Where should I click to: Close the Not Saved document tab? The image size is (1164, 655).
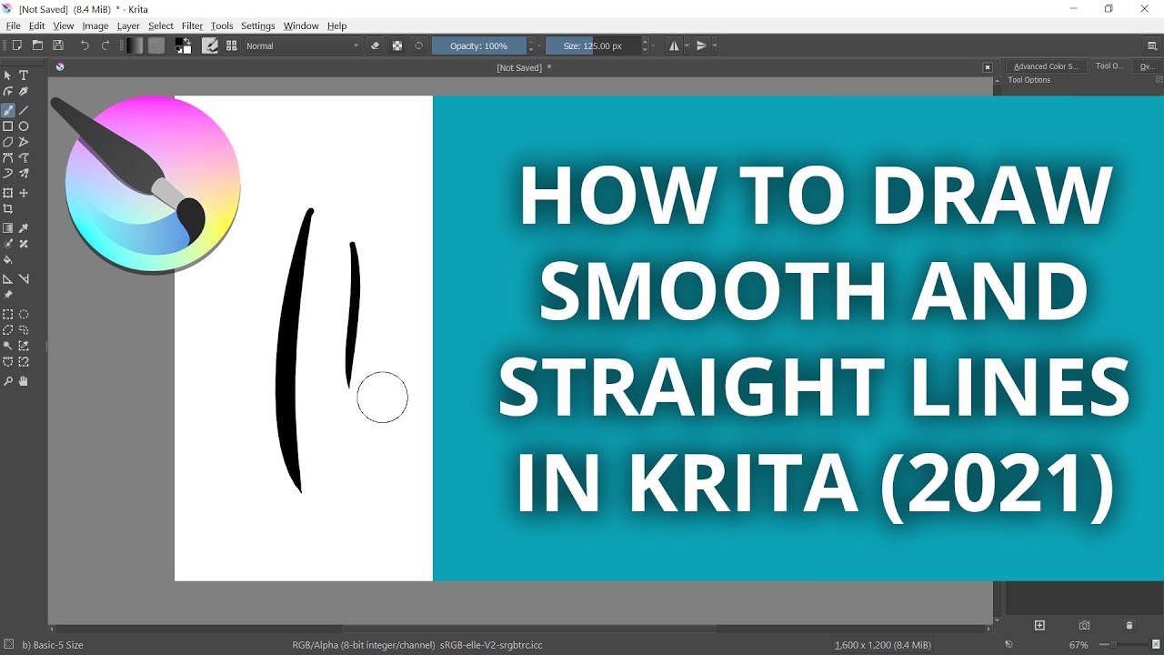click(x=988, y=67)
